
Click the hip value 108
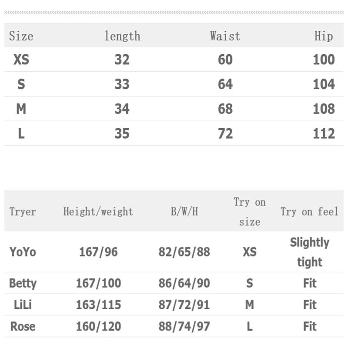coord(324,109)
